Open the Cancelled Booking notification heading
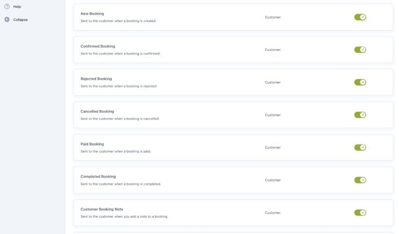 pos(97,111)
